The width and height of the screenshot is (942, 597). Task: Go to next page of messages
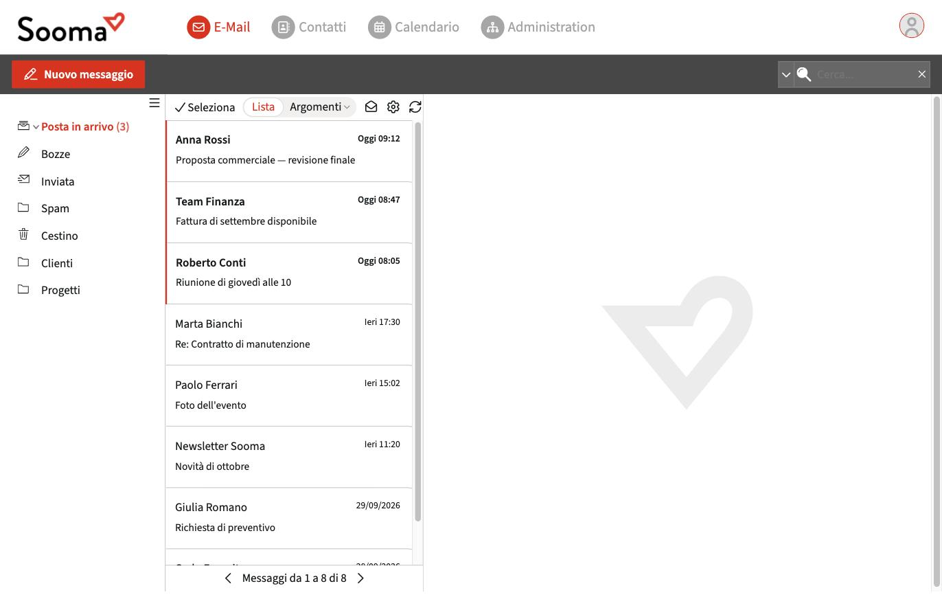pos(360,578)
